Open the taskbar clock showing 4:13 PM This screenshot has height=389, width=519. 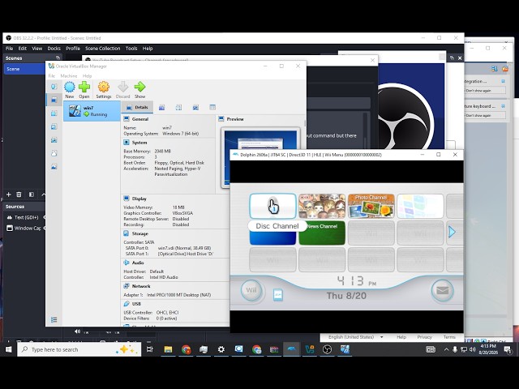[x=488, y=349]
